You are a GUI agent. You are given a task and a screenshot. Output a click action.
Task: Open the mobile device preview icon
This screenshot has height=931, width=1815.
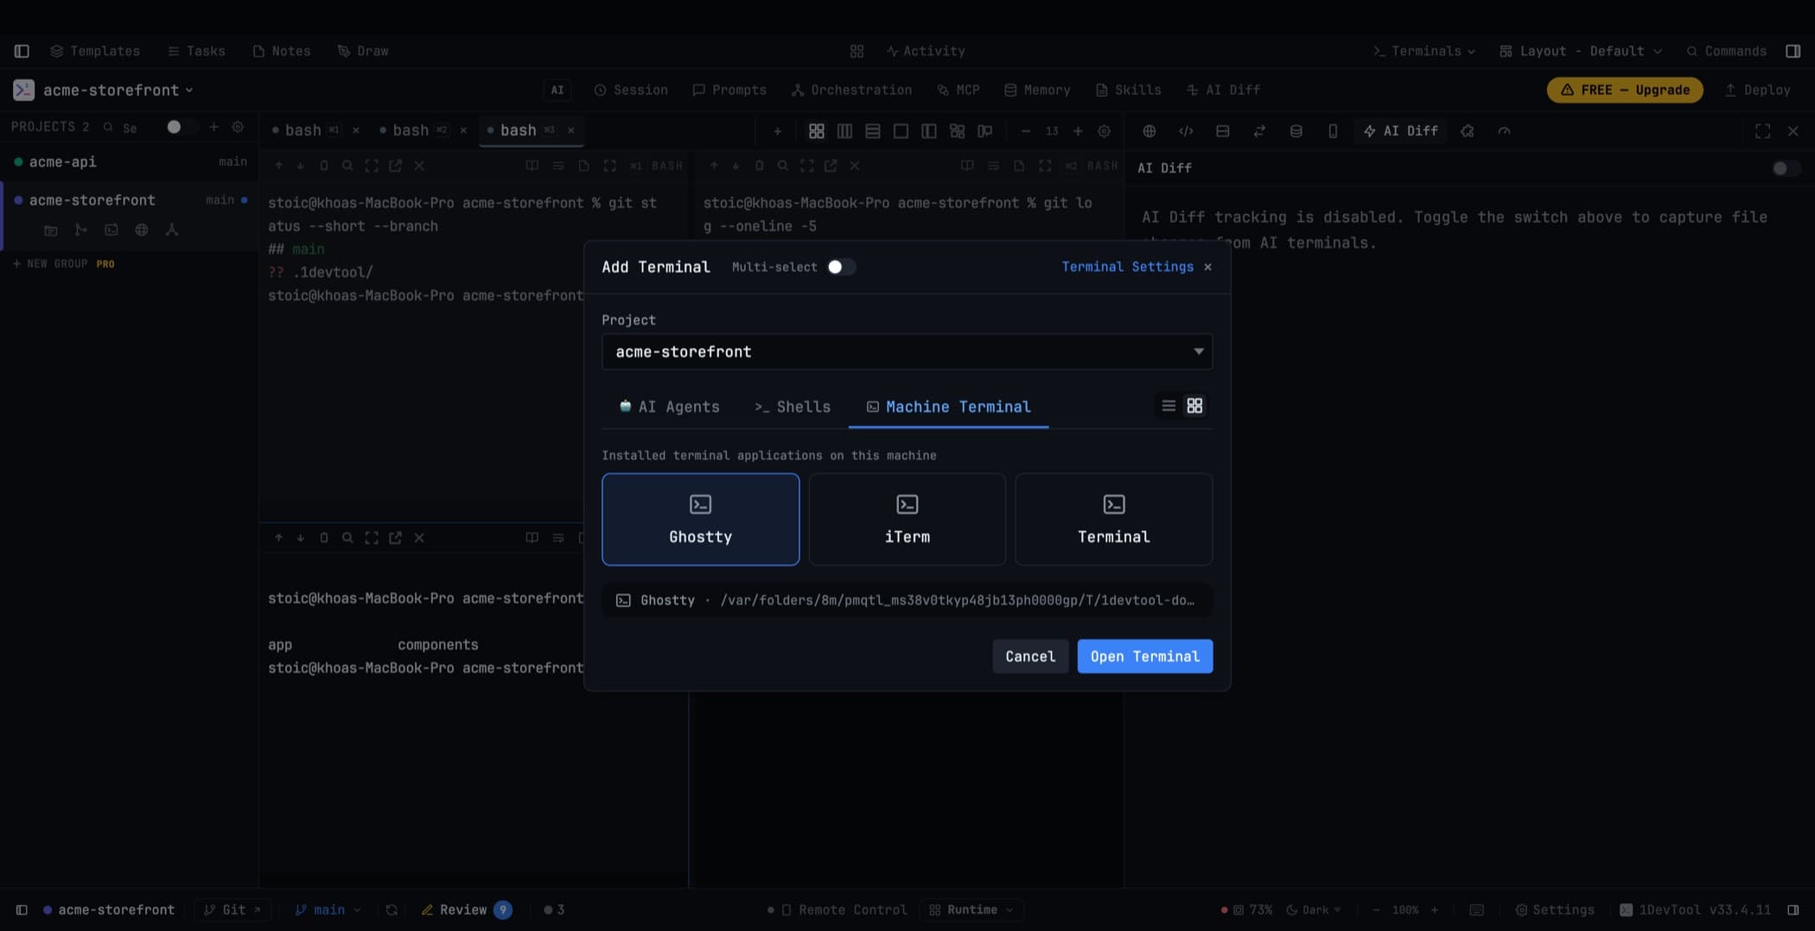pos(1333,131)
